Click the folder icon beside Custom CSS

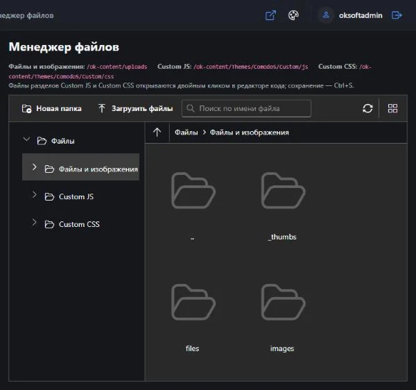(x=49, y=224)
